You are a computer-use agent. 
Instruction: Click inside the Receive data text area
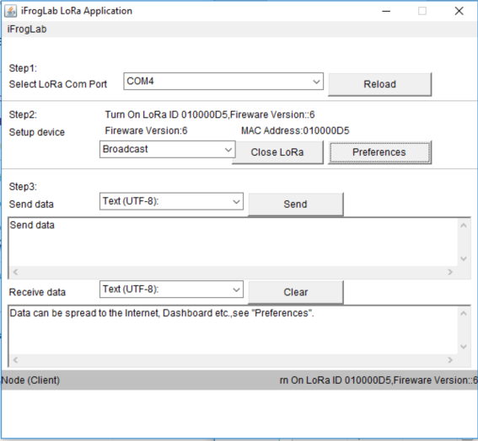point(234,330)
